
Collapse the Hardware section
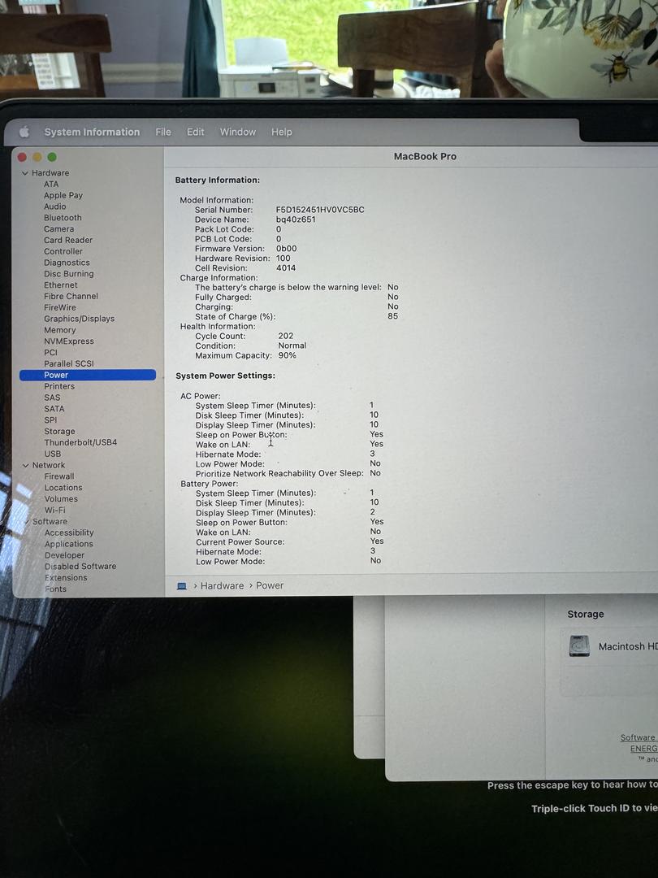(x=24, y=173)
